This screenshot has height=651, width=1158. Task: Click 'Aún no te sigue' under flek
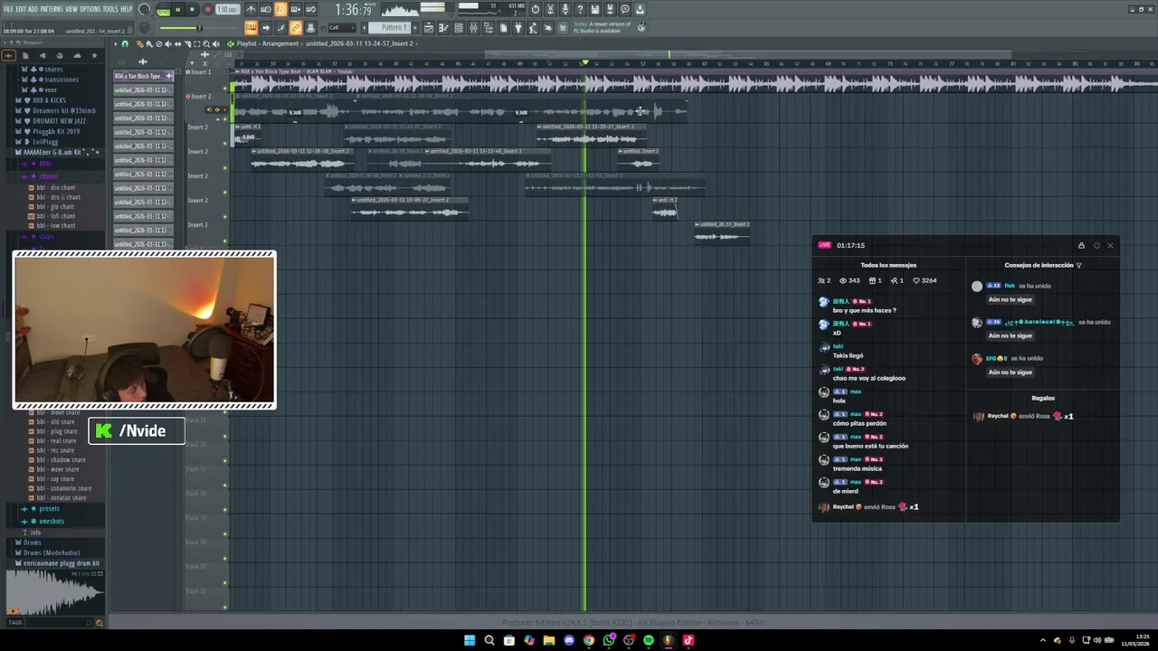pyautogui.click(x=1010, y=299)
